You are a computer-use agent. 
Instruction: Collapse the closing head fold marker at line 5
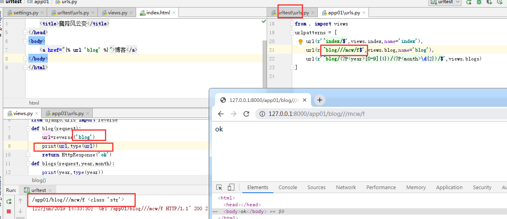26,32
